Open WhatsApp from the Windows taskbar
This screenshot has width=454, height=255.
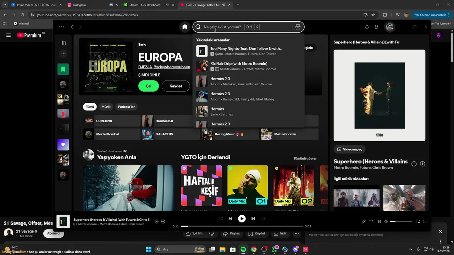pyautogui.click(x=275, y=249)
